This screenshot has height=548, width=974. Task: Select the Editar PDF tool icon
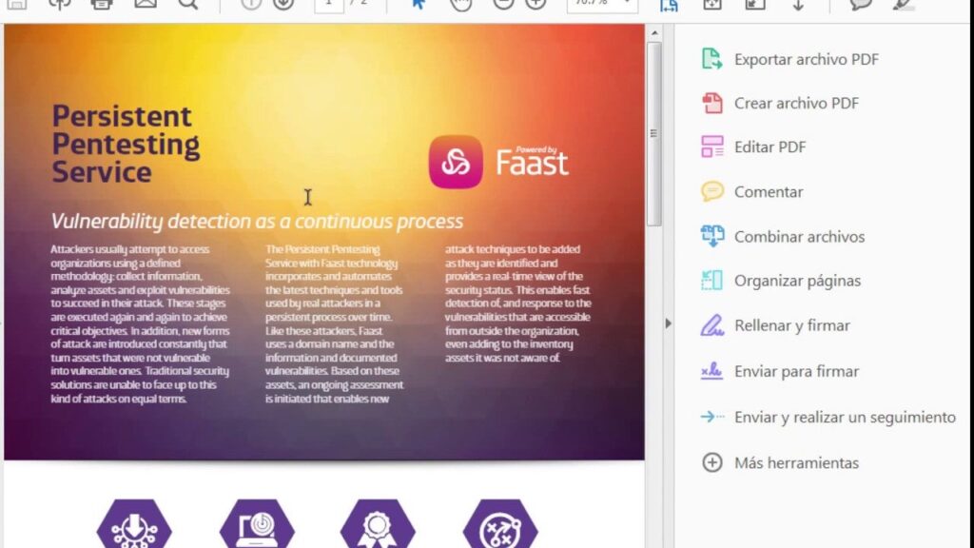[711, 147]
